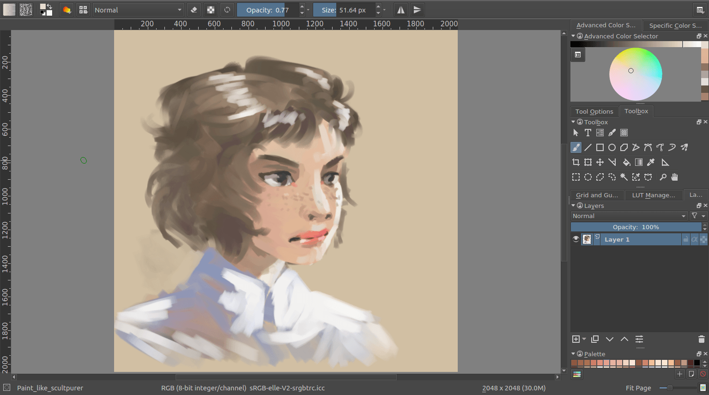Screen dimensions: 709x395
Task: Switch to the Tool Options tab
Action: tap(594, 111)
